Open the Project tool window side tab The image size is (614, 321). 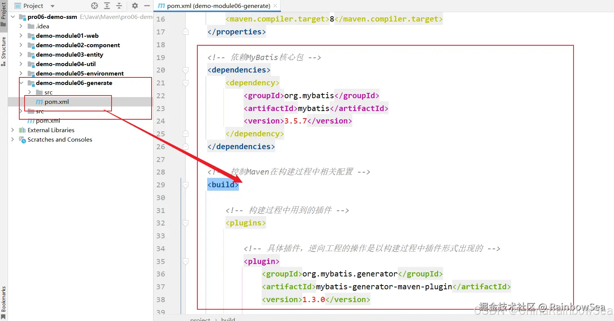point(3,14)
